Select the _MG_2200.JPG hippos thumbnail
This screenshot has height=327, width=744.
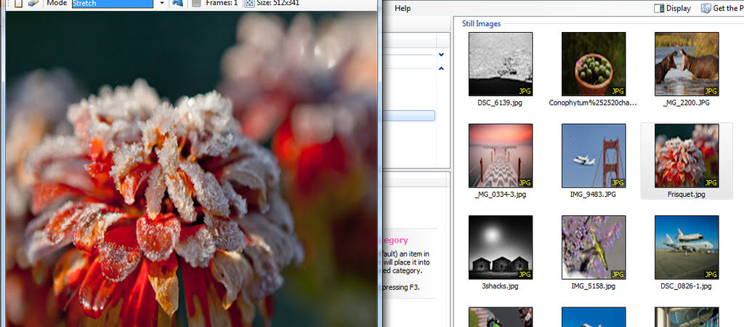pyautogui.click(x=686, y=64)
